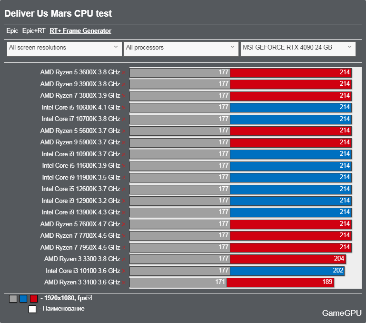This screenshot has height=323, width=366.
Task: Switch to the Epic tab
Action: pos(12,30)
